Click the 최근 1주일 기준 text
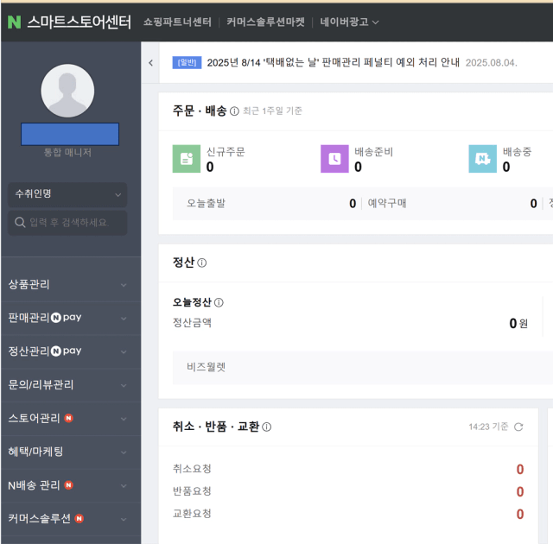 (x=272, y=111)
